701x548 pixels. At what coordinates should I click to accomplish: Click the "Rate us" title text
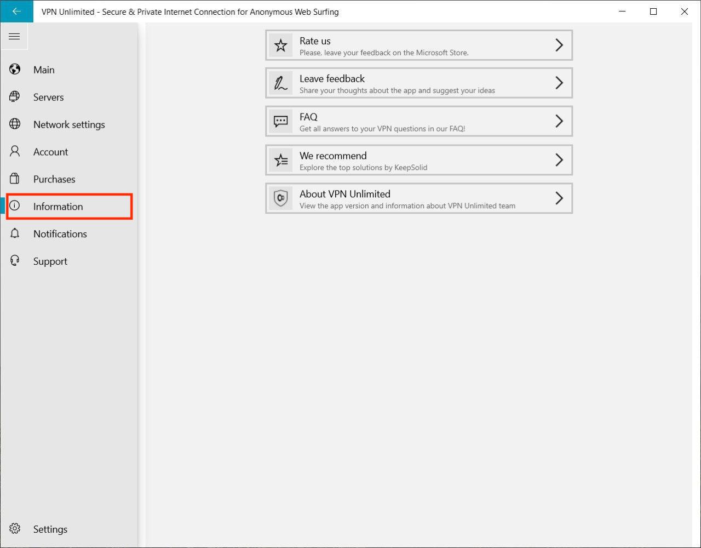tap(315, 41)
